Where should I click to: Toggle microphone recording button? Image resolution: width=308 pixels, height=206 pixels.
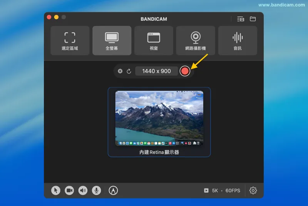(97, 190)
